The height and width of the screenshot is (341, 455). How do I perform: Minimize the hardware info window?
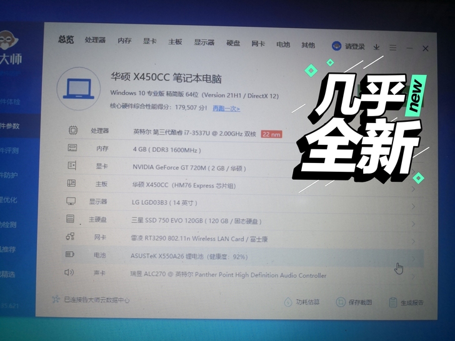[409, 48]
